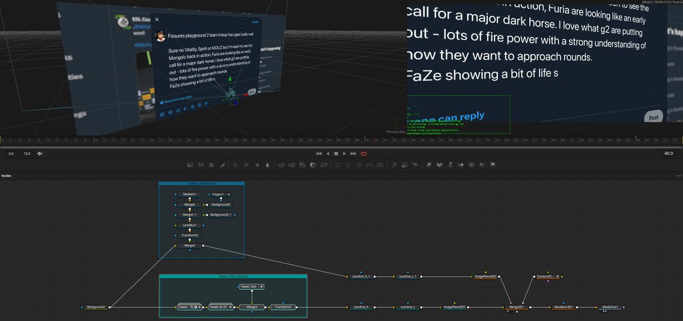Select the Tweet_Text node
This screenshot has height=321, width=683.
[252, 287]
